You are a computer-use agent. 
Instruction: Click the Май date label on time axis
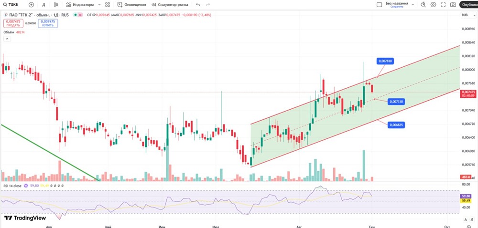[107, 227]
